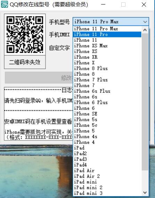Screen dimensions: 155x198
Task: Choose iPad mini 3 from the list
Action: point(107,193)
